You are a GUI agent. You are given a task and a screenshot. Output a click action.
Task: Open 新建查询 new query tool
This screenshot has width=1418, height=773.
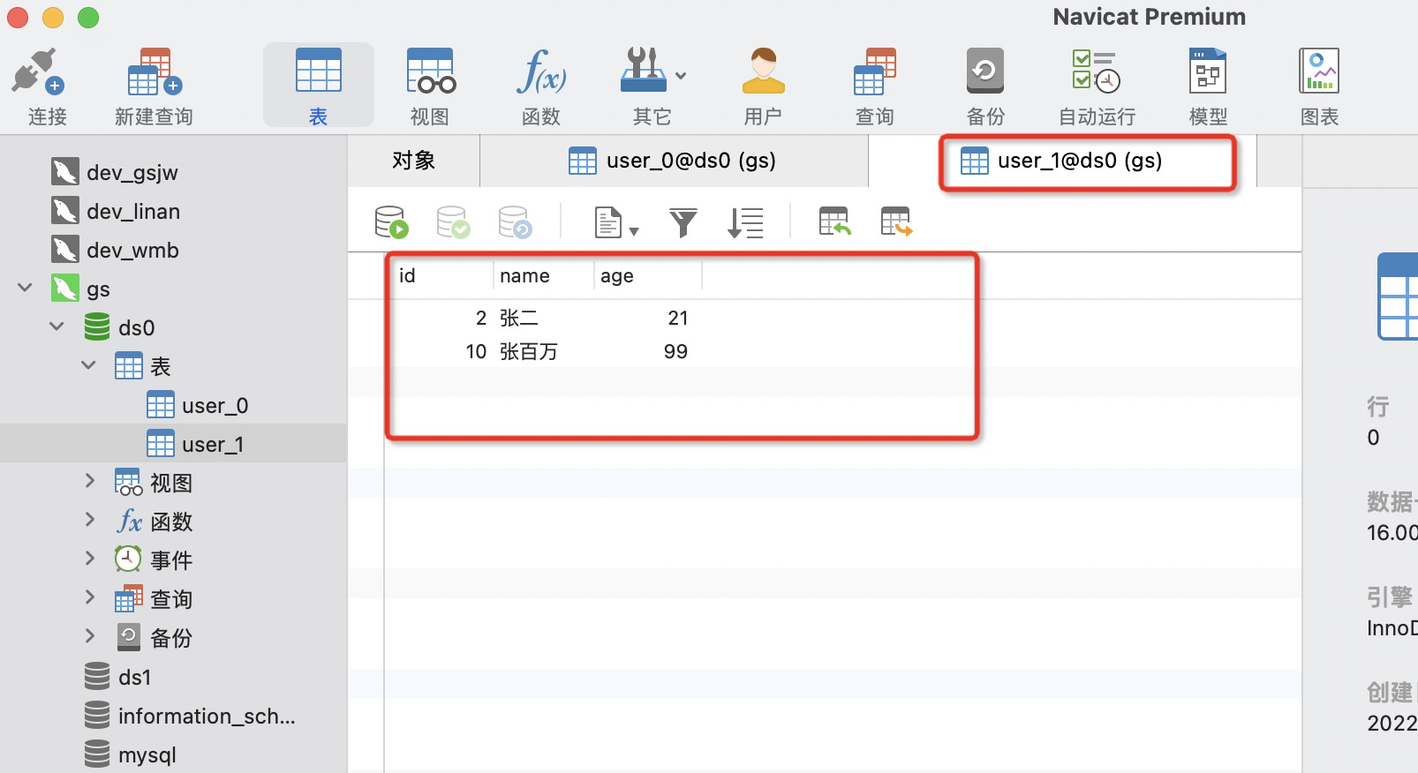coord(154,71)
